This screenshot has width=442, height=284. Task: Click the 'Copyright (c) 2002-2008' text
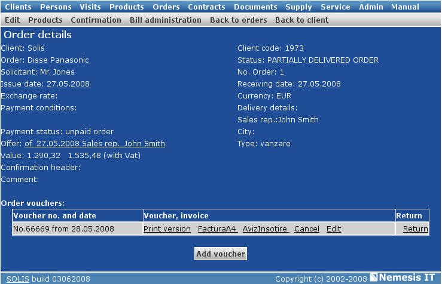(321, 279)
